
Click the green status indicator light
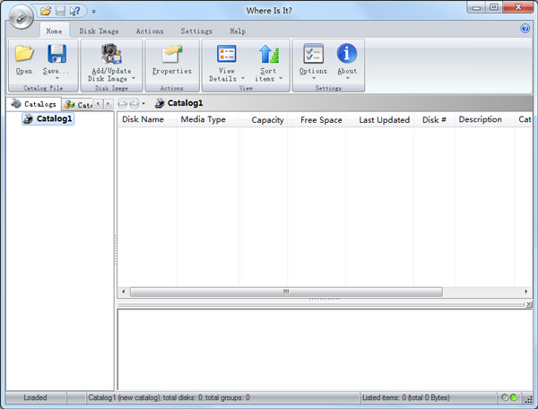514,397
